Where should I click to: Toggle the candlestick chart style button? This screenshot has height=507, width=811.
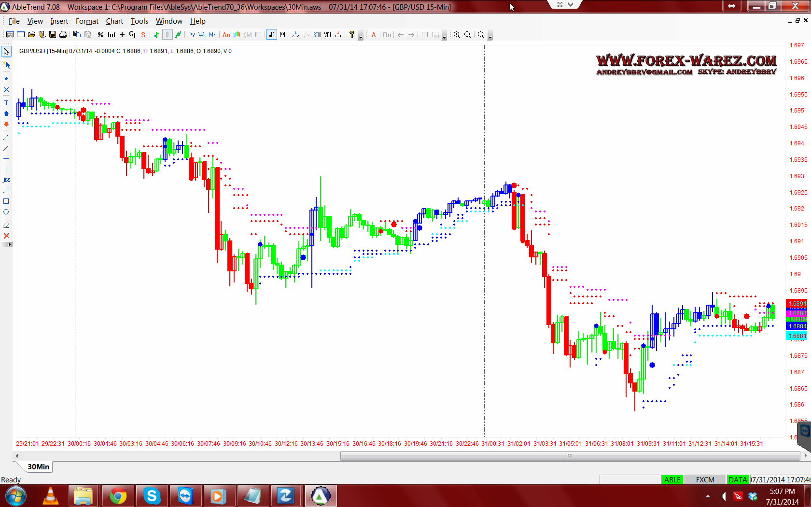coord(167,35)
